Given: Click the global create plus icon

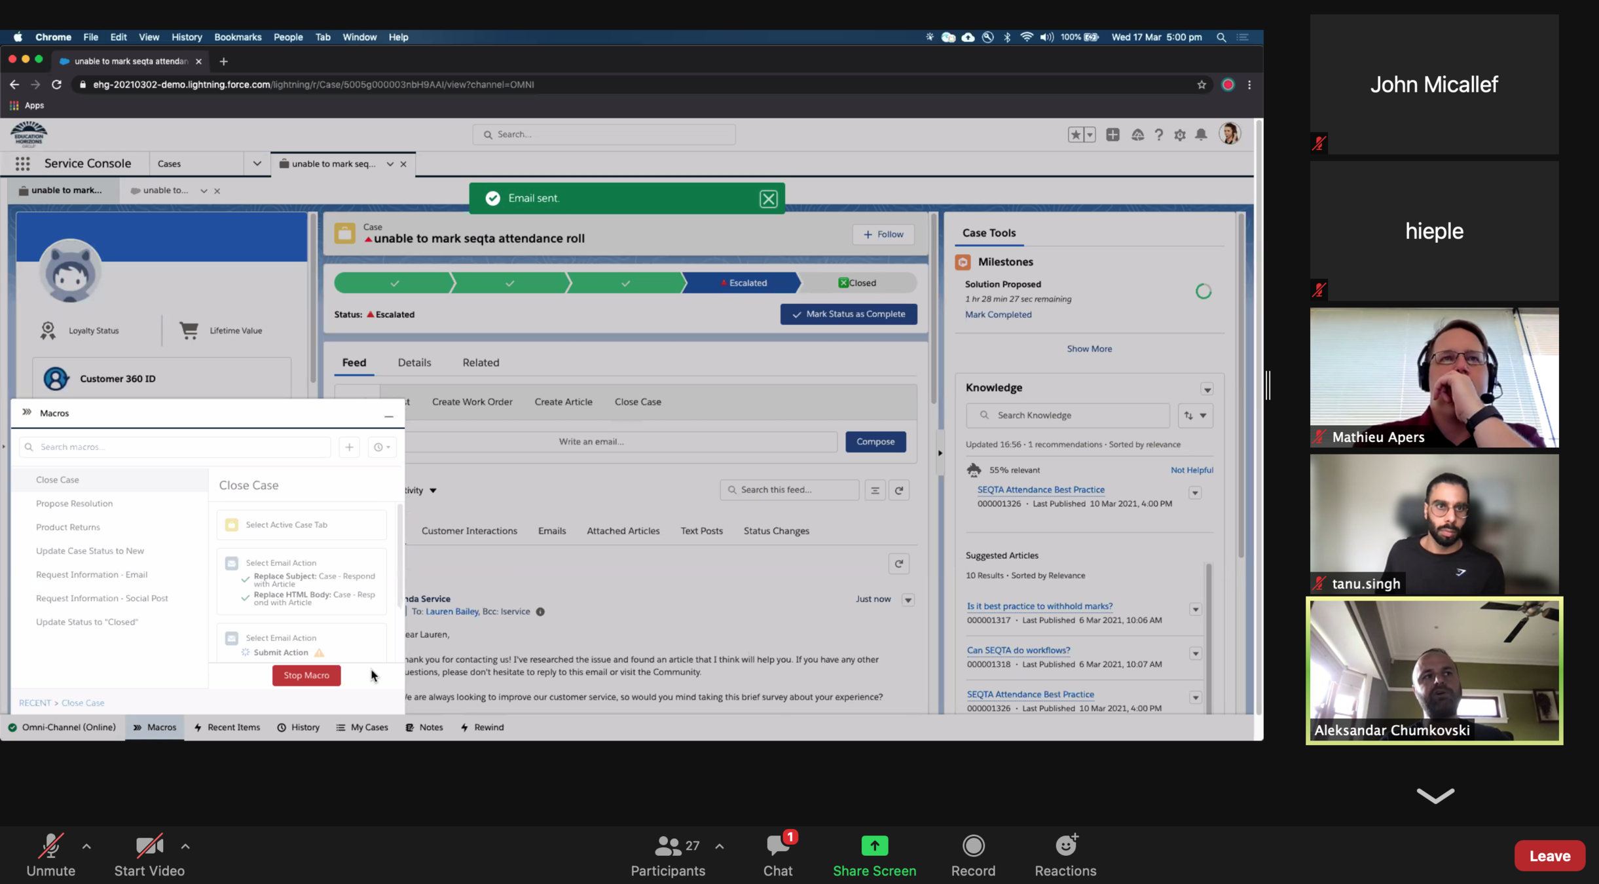Looking at the screenshot, I should tap(1112, 135).
